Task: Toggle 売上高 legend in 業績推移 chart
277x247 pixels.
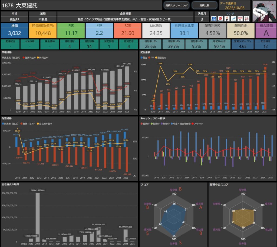Action: [9, 58]
